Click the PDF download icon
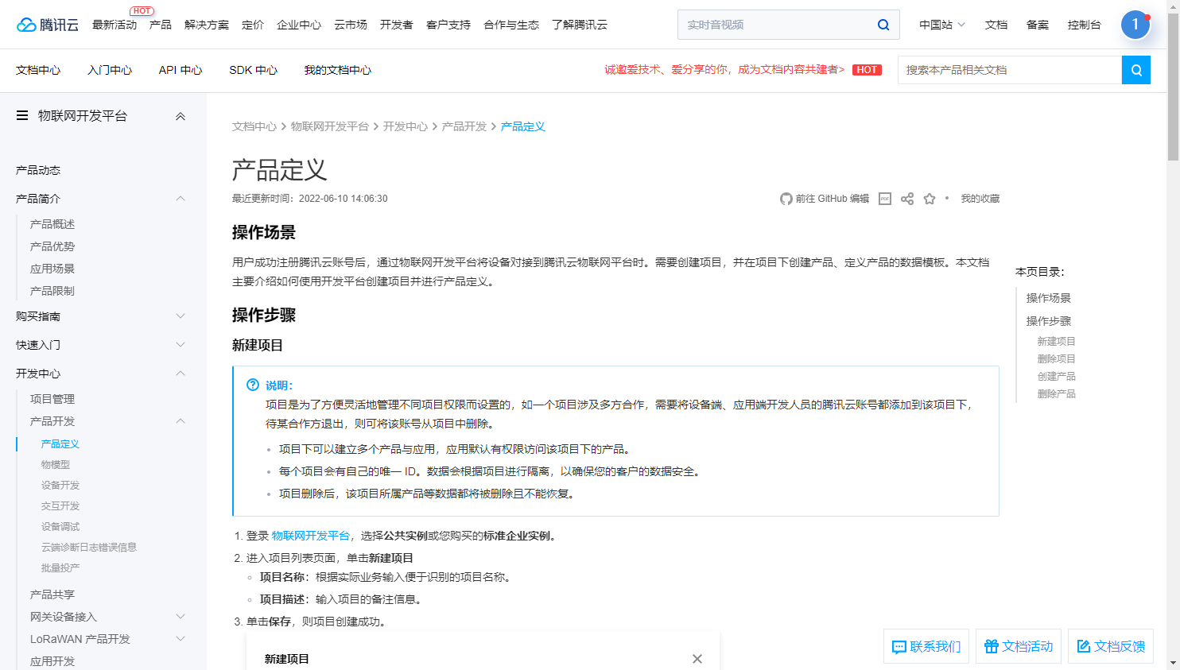This screenshot has width=1180, height=670. click(885, 199)
